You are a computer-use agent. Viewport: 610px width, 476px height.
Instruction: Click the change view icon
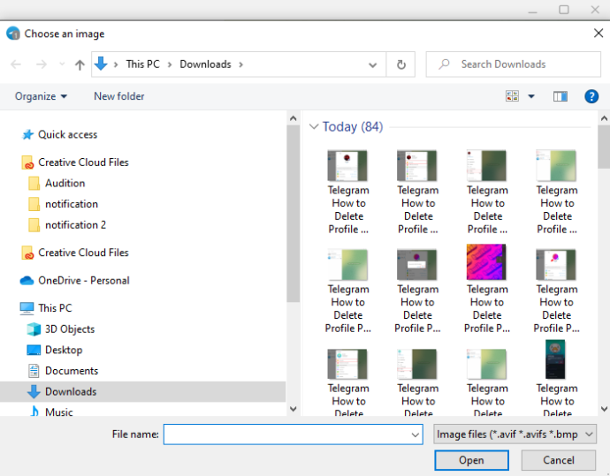[x=512, y=96]
